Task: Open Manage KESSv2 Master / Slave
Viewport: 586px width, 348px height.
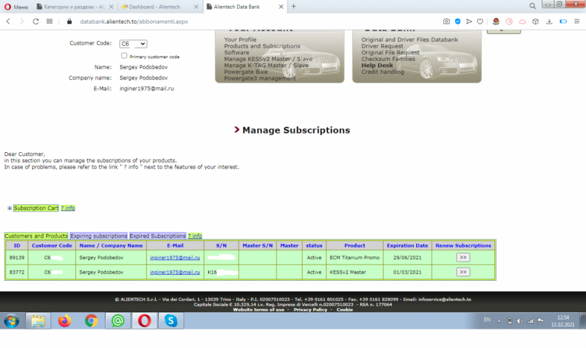Action: click(x=268, y=59)
